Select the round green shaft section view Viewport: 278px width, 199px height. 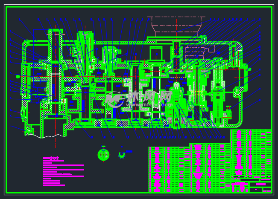point(103,155)
